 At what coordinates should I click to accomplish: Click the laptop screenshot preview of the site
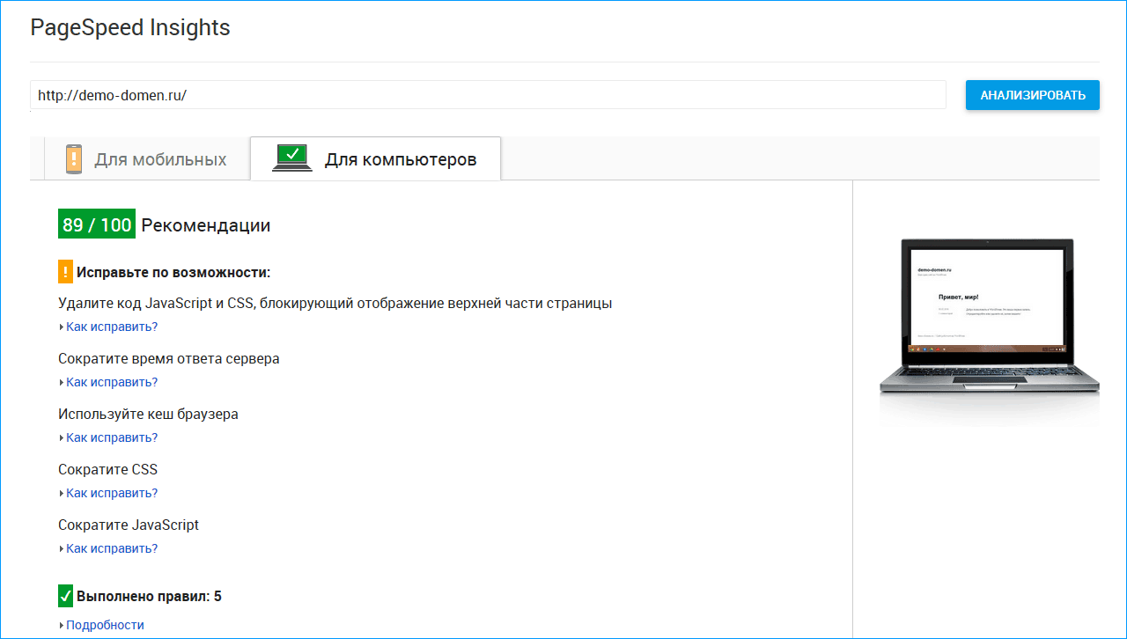pyautogui.click(x=989, y=317)
